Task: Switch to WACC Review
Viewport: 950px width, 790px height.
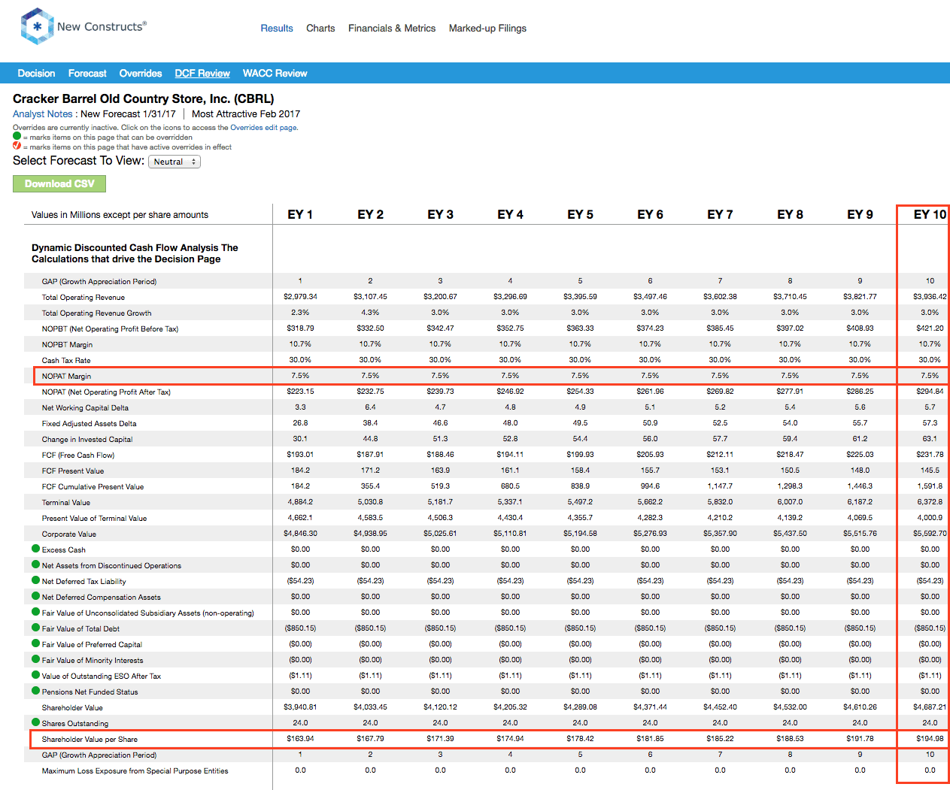Action: point(275,74)
